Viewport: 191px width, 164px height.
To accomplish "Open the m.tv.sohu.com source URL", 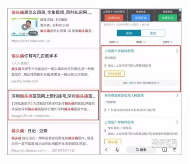I will tap(31, 41).
